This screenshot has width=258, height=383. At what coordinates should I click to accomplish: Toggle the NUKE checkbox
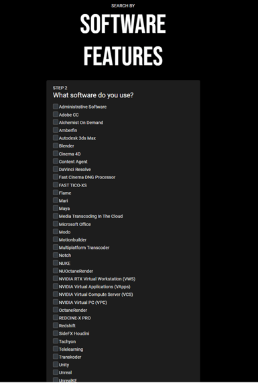(56, 263)
